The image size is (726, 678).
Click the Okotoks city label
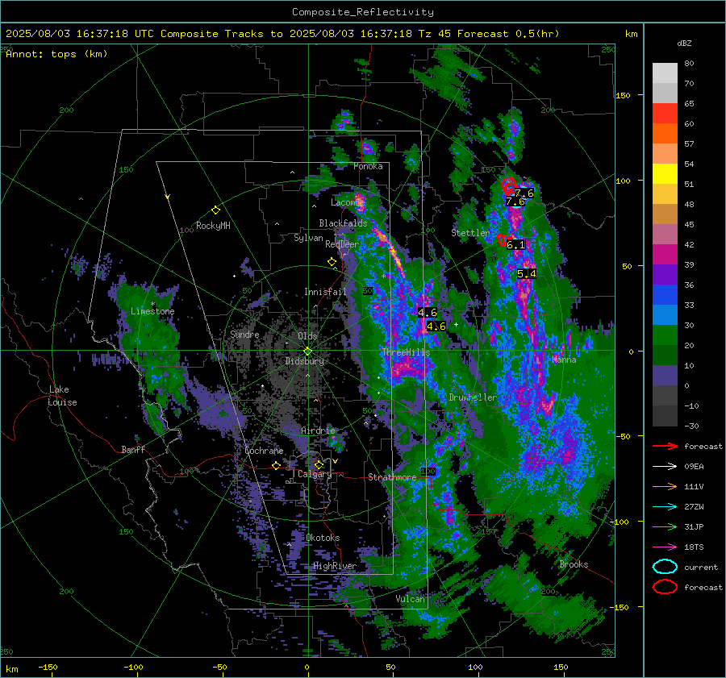pyautogui.click(x=323, y=538)
